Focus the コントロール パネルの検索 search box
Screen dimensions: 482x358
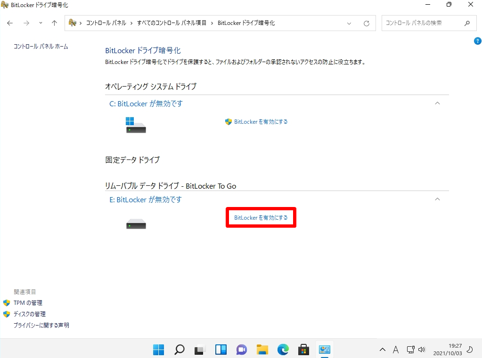point(429,23)
